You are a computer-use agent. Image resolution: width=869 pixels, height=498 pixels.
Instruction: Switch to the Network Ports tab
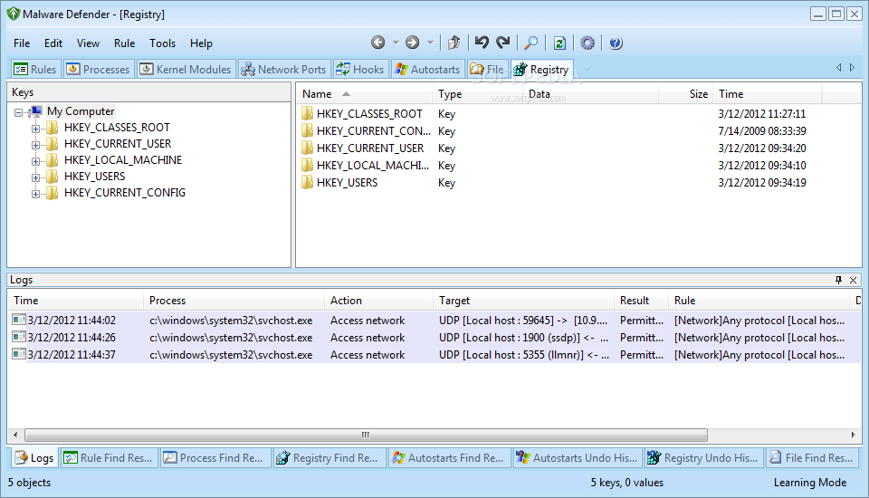[285, 70]
